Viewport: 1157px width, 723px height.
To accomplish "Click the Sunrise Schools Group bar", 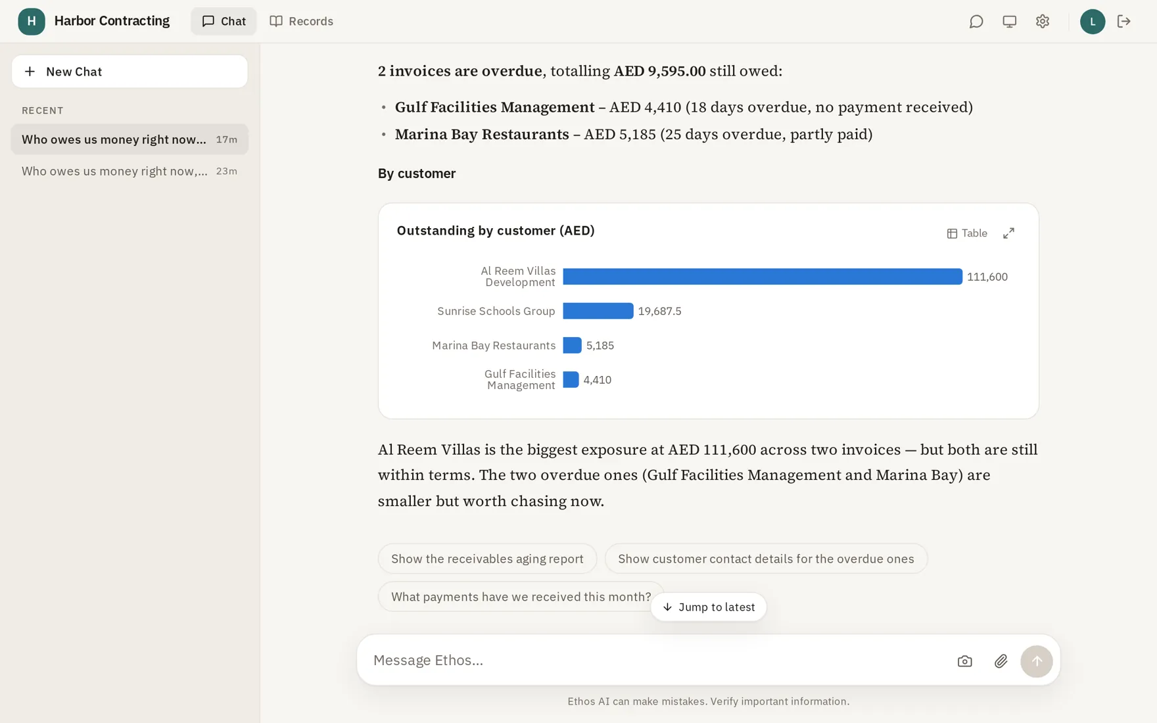I will (598, 311).
